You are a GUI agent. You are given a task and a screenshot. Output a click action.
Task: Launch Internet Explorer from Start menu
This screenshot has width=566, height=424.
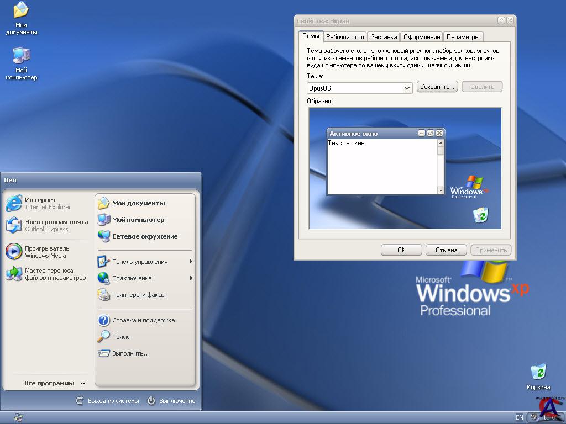tap(14, 203)
